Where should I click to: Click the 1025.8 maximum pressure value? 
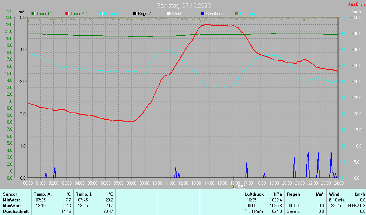276,206
